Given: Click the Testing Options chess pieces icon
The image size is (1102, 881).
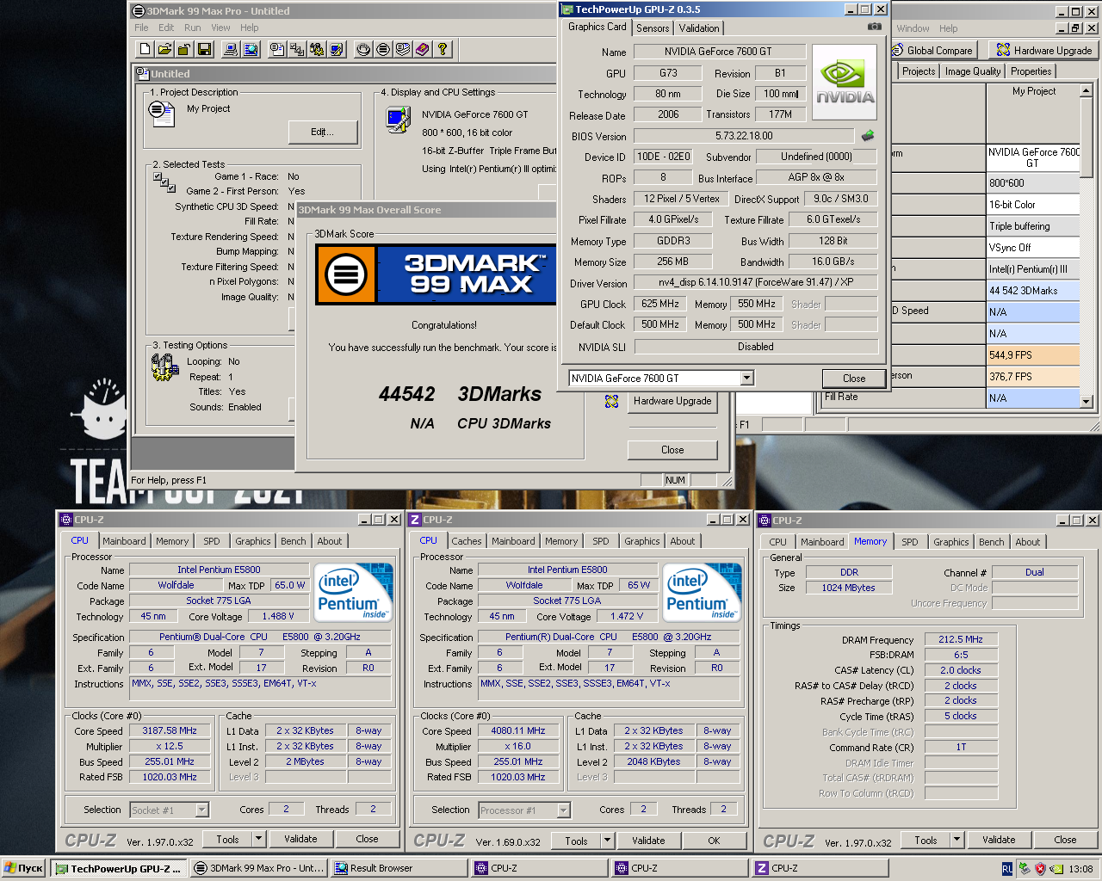Looking at the screenshot, I should (x=164, y=367).
